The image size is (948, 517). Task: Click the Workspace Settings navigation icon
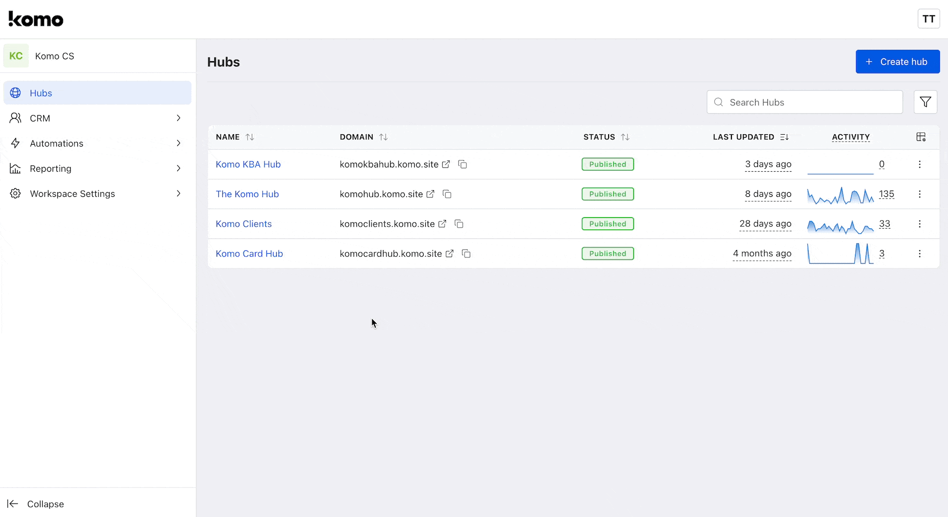click(x=16, y=193)
